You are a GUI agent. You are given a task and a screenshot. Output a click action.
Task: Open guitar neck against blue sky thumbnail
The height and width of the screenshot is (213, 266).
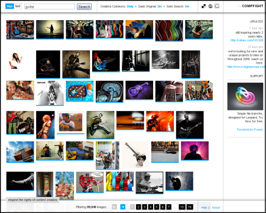[x=20, y=152]
